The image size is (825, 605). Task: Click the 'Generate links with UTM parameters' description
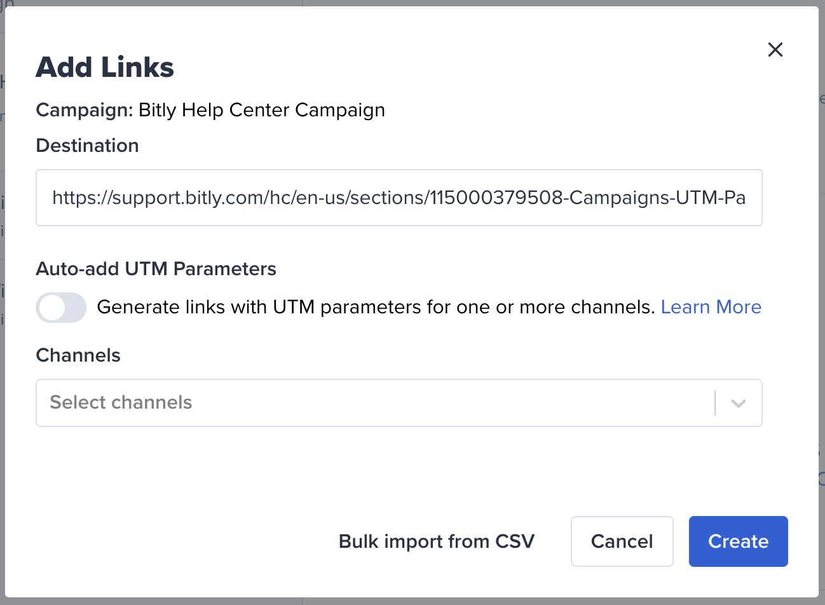[x=375, y=307]
